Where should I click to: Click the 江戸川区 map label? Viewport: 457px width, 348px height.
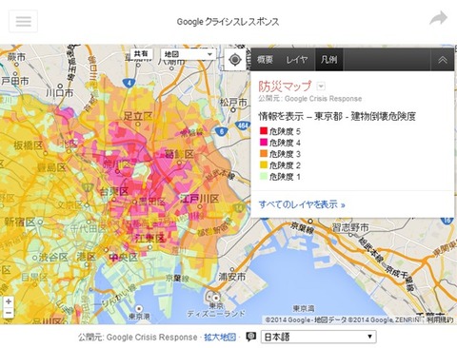pos(200,199)
